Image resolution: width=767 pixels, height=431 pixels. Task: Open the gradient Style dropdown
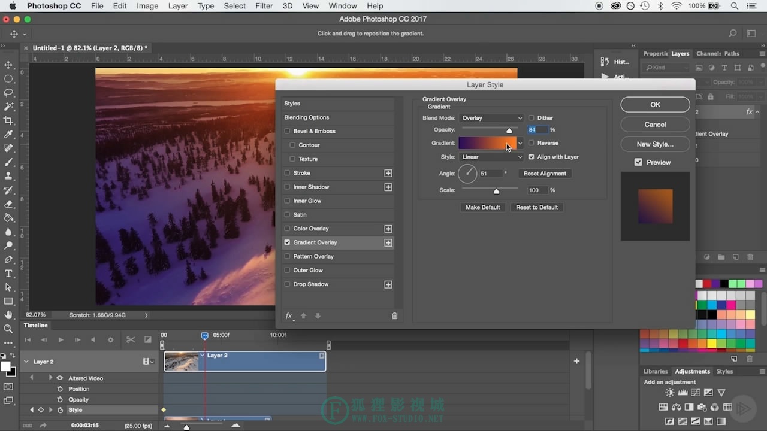(491, 157)
